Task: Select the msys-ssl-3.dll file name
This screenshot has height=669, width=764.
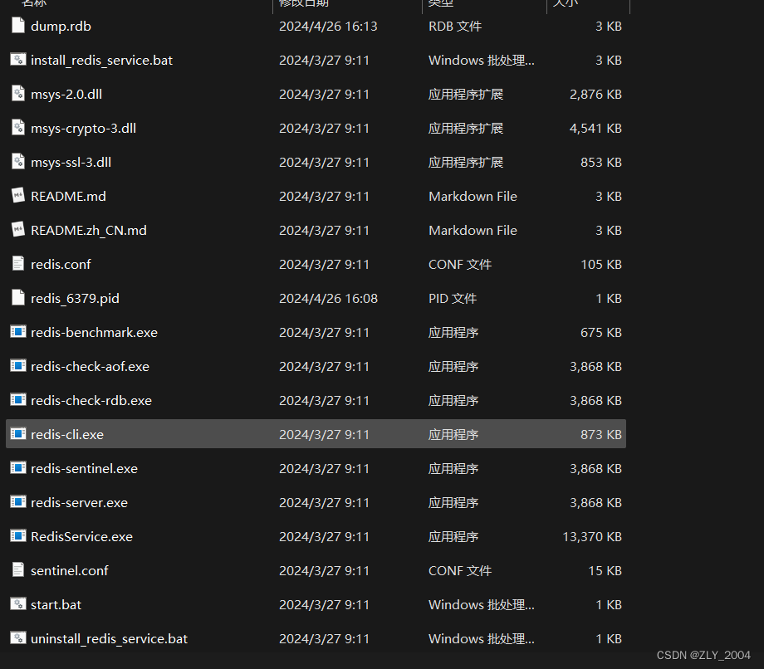Action: tap(71, 163)
